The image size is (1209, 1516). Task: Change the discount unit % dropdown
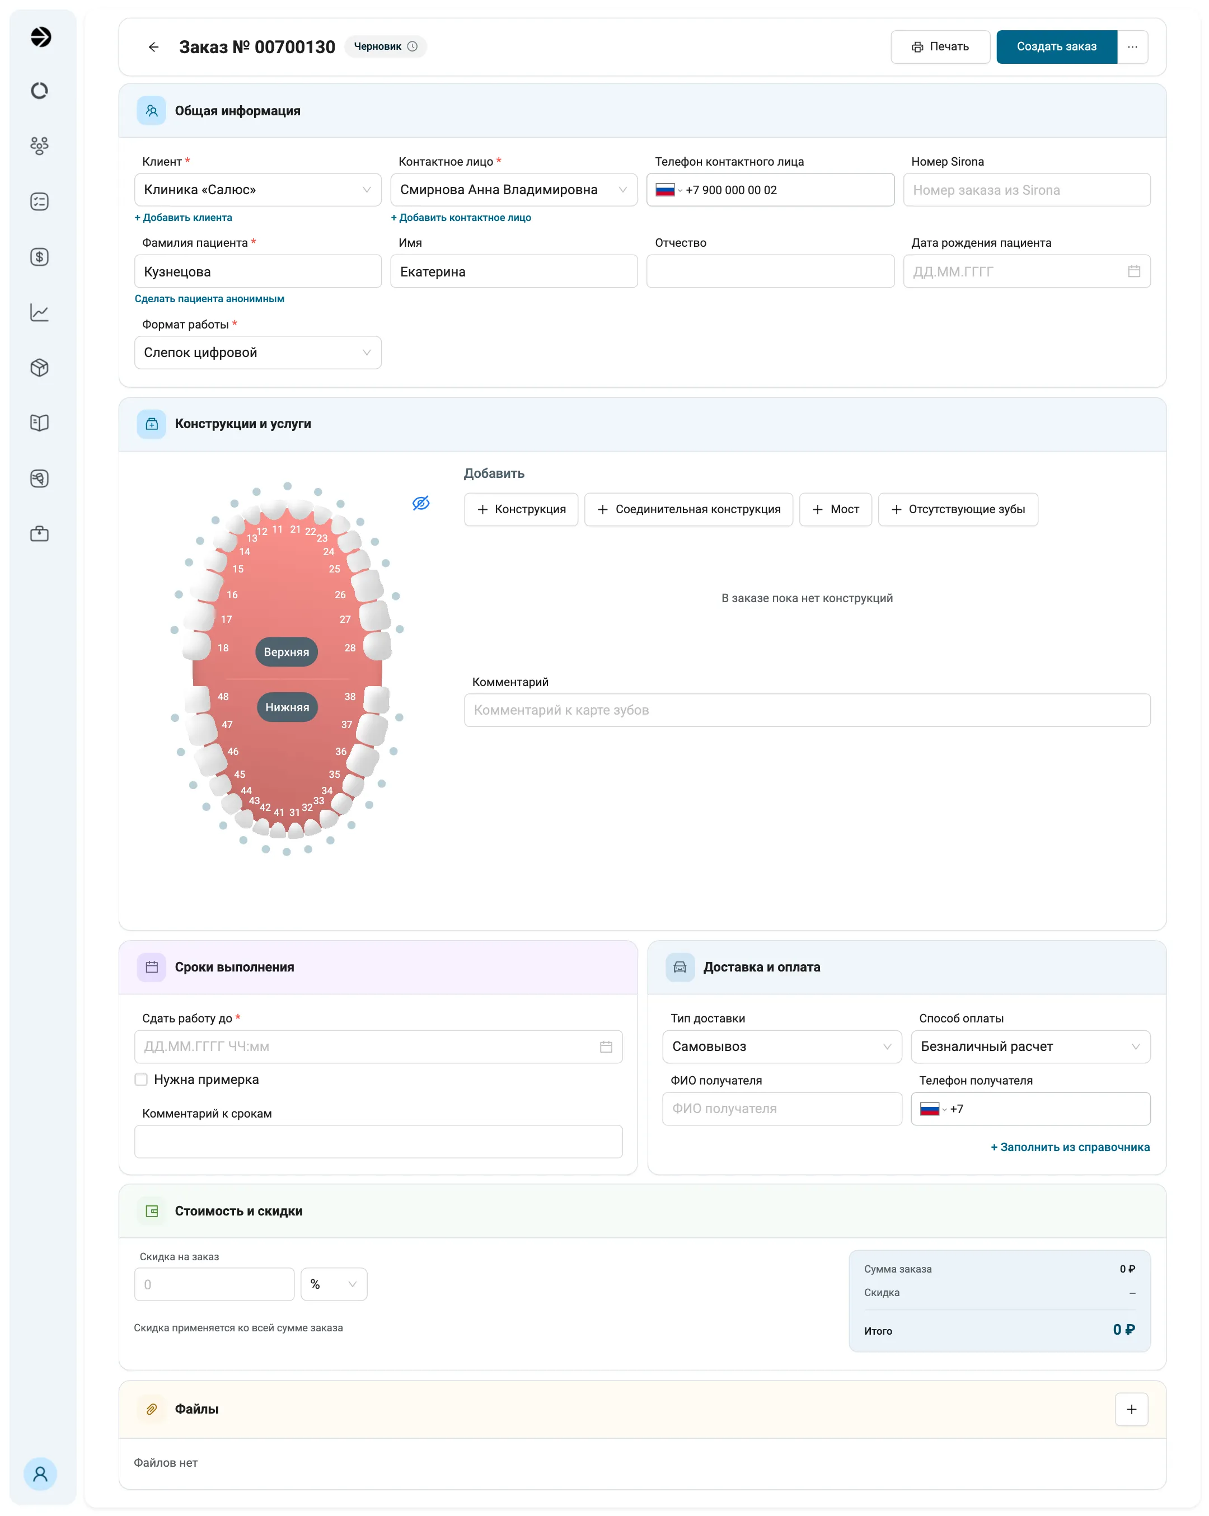click(x=334, y=1284)
